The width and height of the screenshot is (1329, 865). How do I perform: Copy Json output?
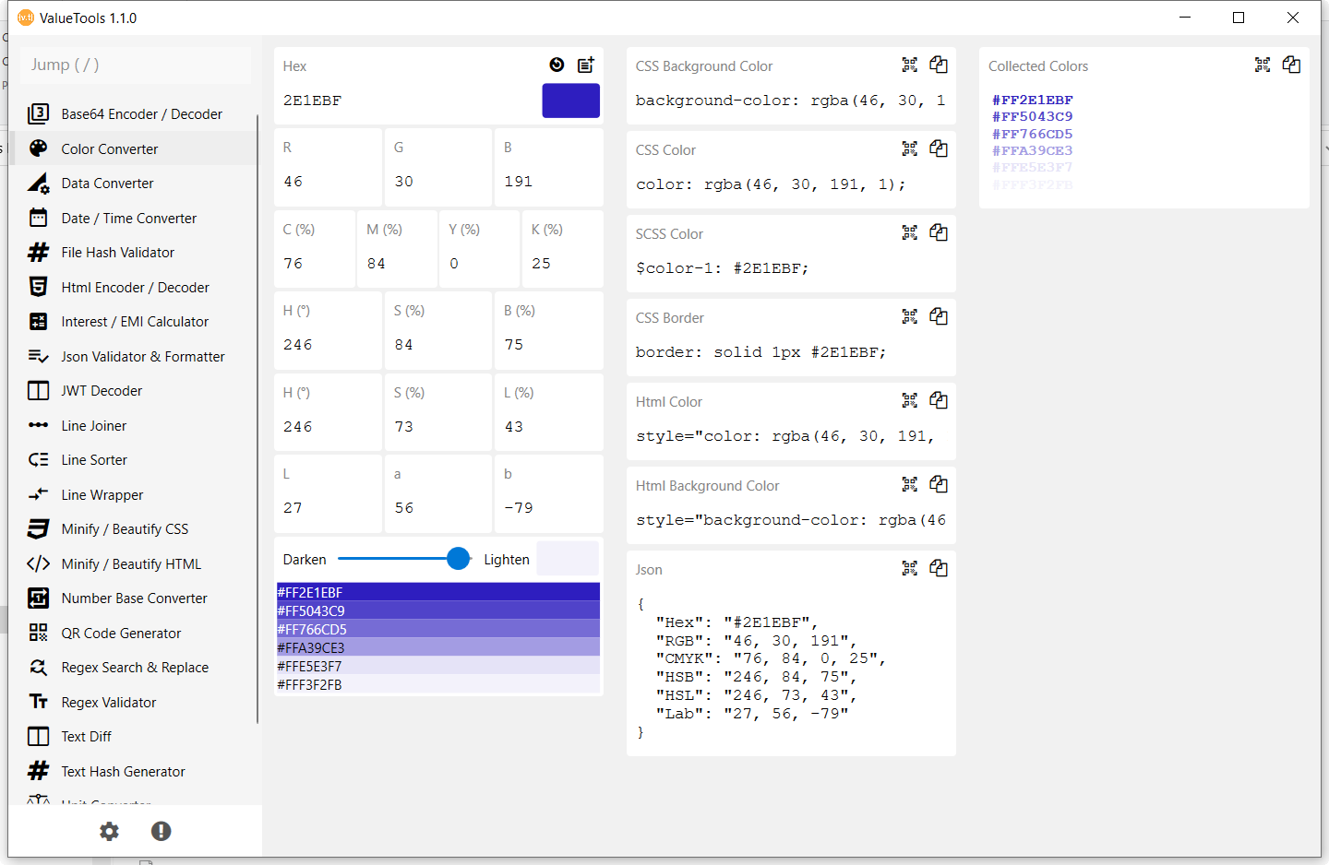(939, 568)
